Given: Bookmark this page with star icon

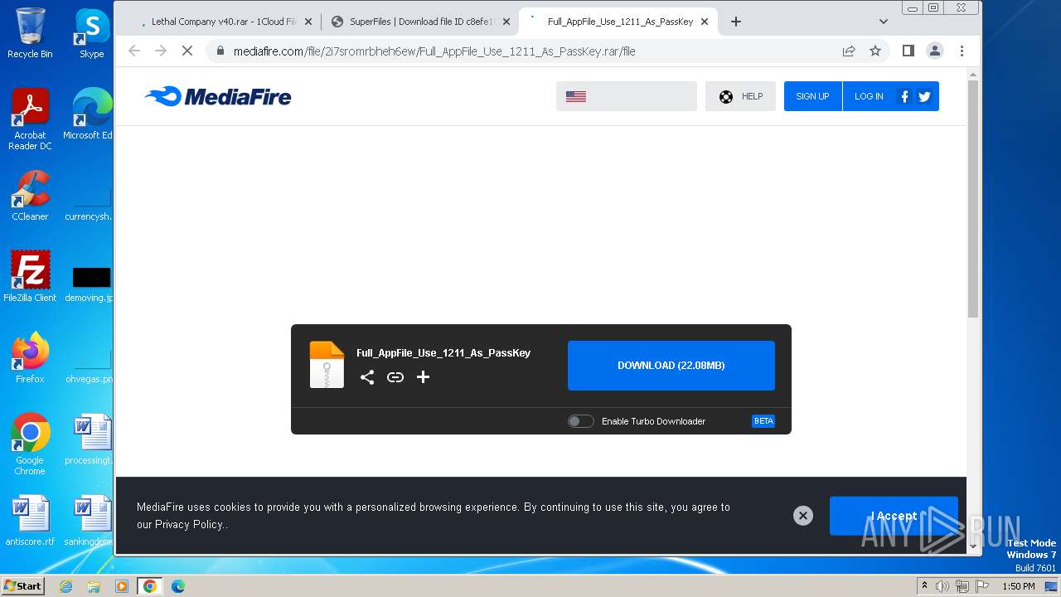Looking at the screenshot, I should click(875, 51).
